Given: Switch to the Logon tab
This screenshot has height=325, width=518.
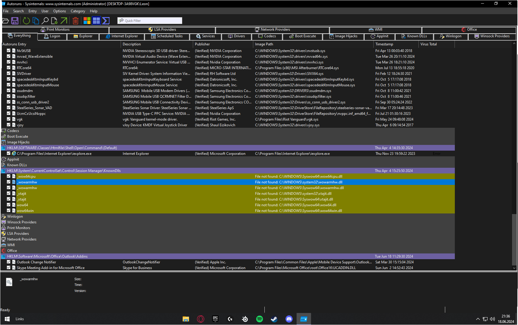Looking at the screenshot, I should 52,36.
